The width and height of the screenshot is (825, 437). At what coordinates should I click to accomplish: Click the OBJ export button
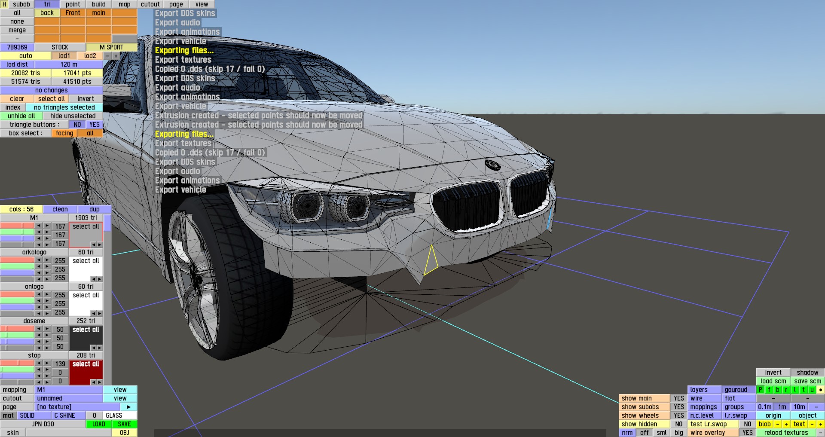pyautogui.click(x=125, y=433)
